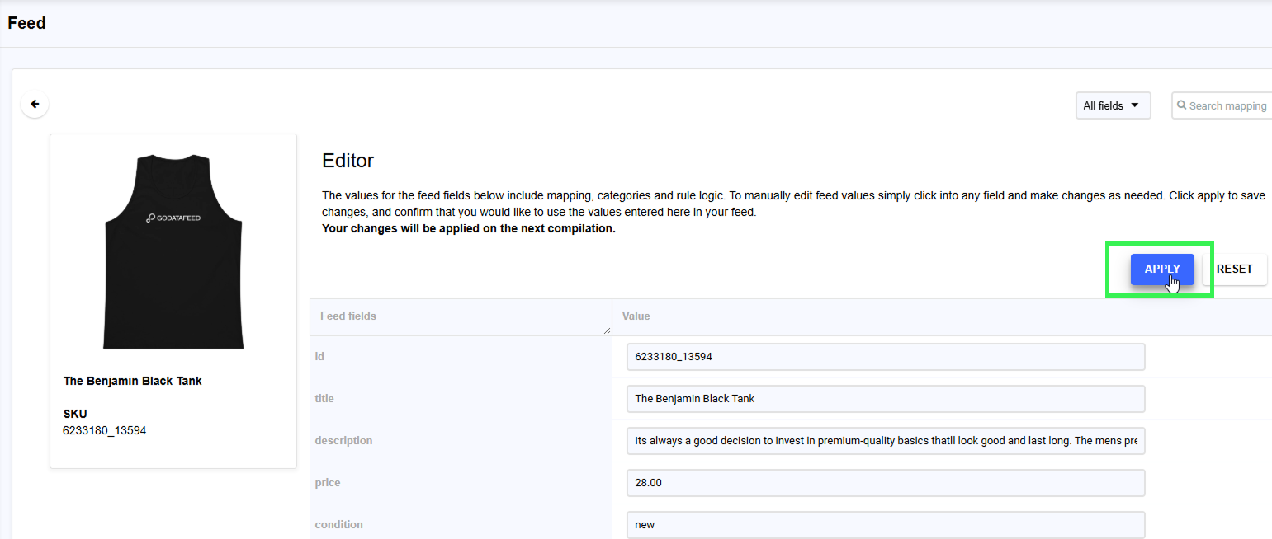Click the black tank top product image
The height and width of the screenshot is (539, 1272).
tap(173, 251)
